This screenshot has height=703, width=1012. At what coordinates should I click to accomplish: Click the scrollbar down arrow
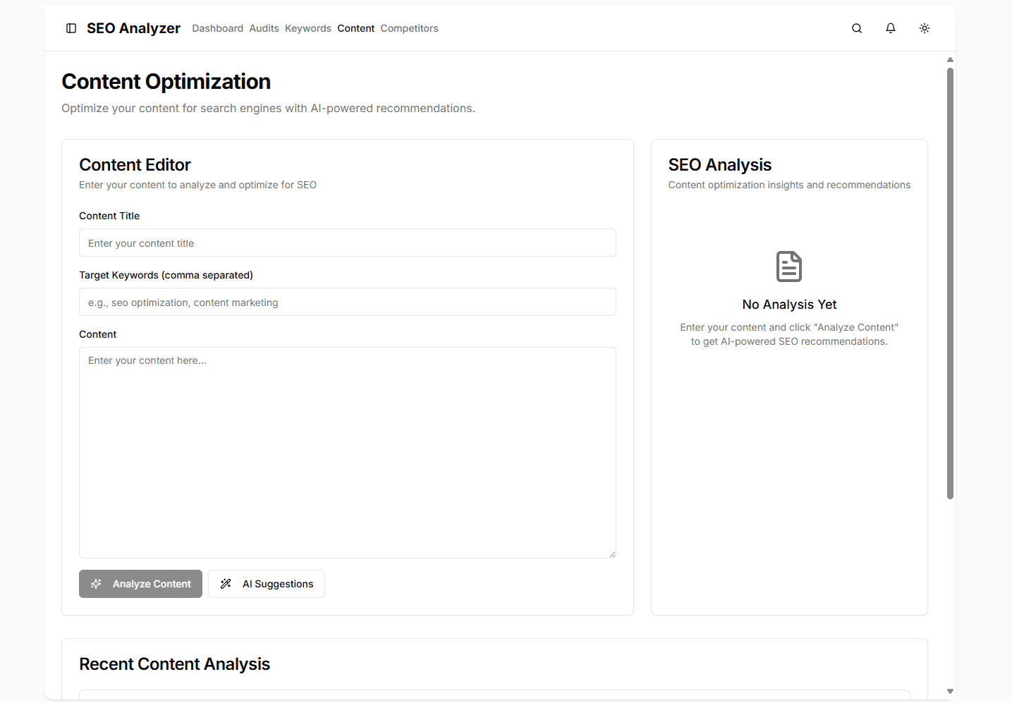coord(950,692)
